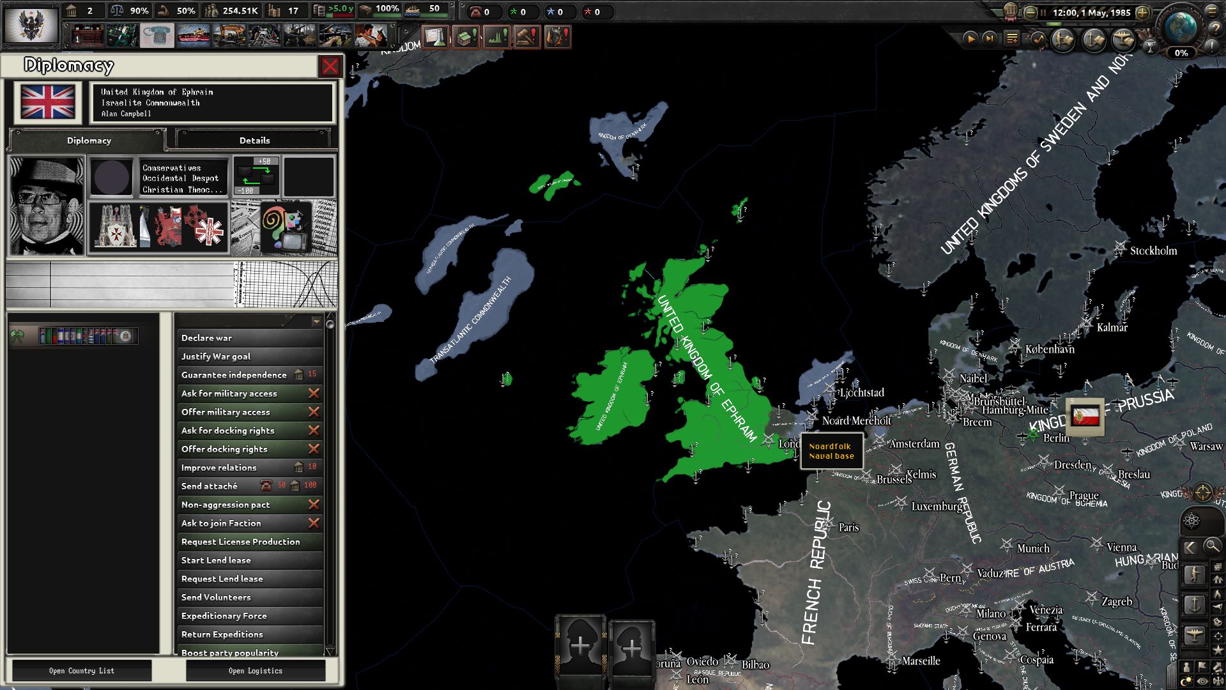Open the list-plus button near play
The width and height of the screenshot is (1226, 690).
1012,39
